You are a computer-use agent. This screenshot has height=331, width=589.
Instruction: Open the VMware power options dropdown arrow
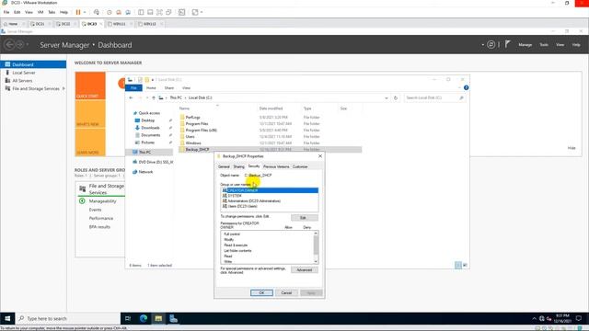coord(85,12)
